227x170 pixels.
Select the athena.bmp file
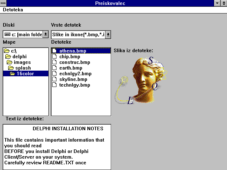(x=81, y=51)
